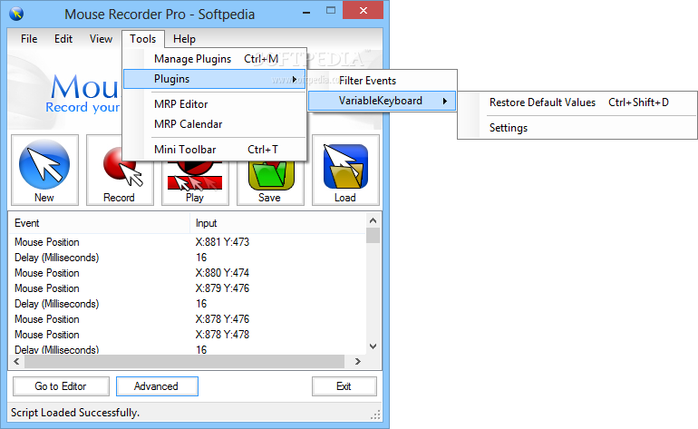The height and width of the screenshot is (429, 698).
Task: Click the horizontal scroll right arrow
Action: (x=358, y=361)
